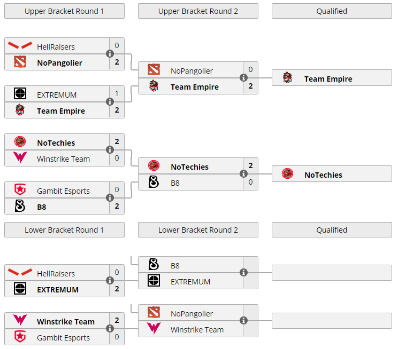
Task: Open info icon for HellRaisers vs EXTREMUM match
Action: [110, 281]
